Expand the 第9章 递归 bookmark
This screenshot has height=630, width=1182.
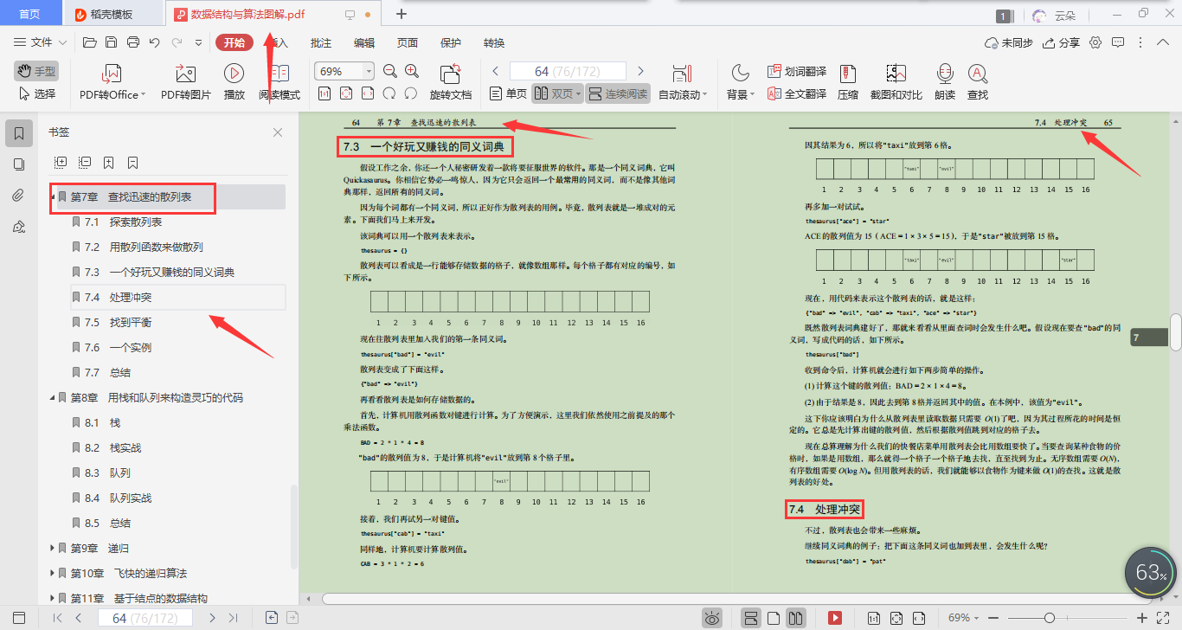(53, 548)
